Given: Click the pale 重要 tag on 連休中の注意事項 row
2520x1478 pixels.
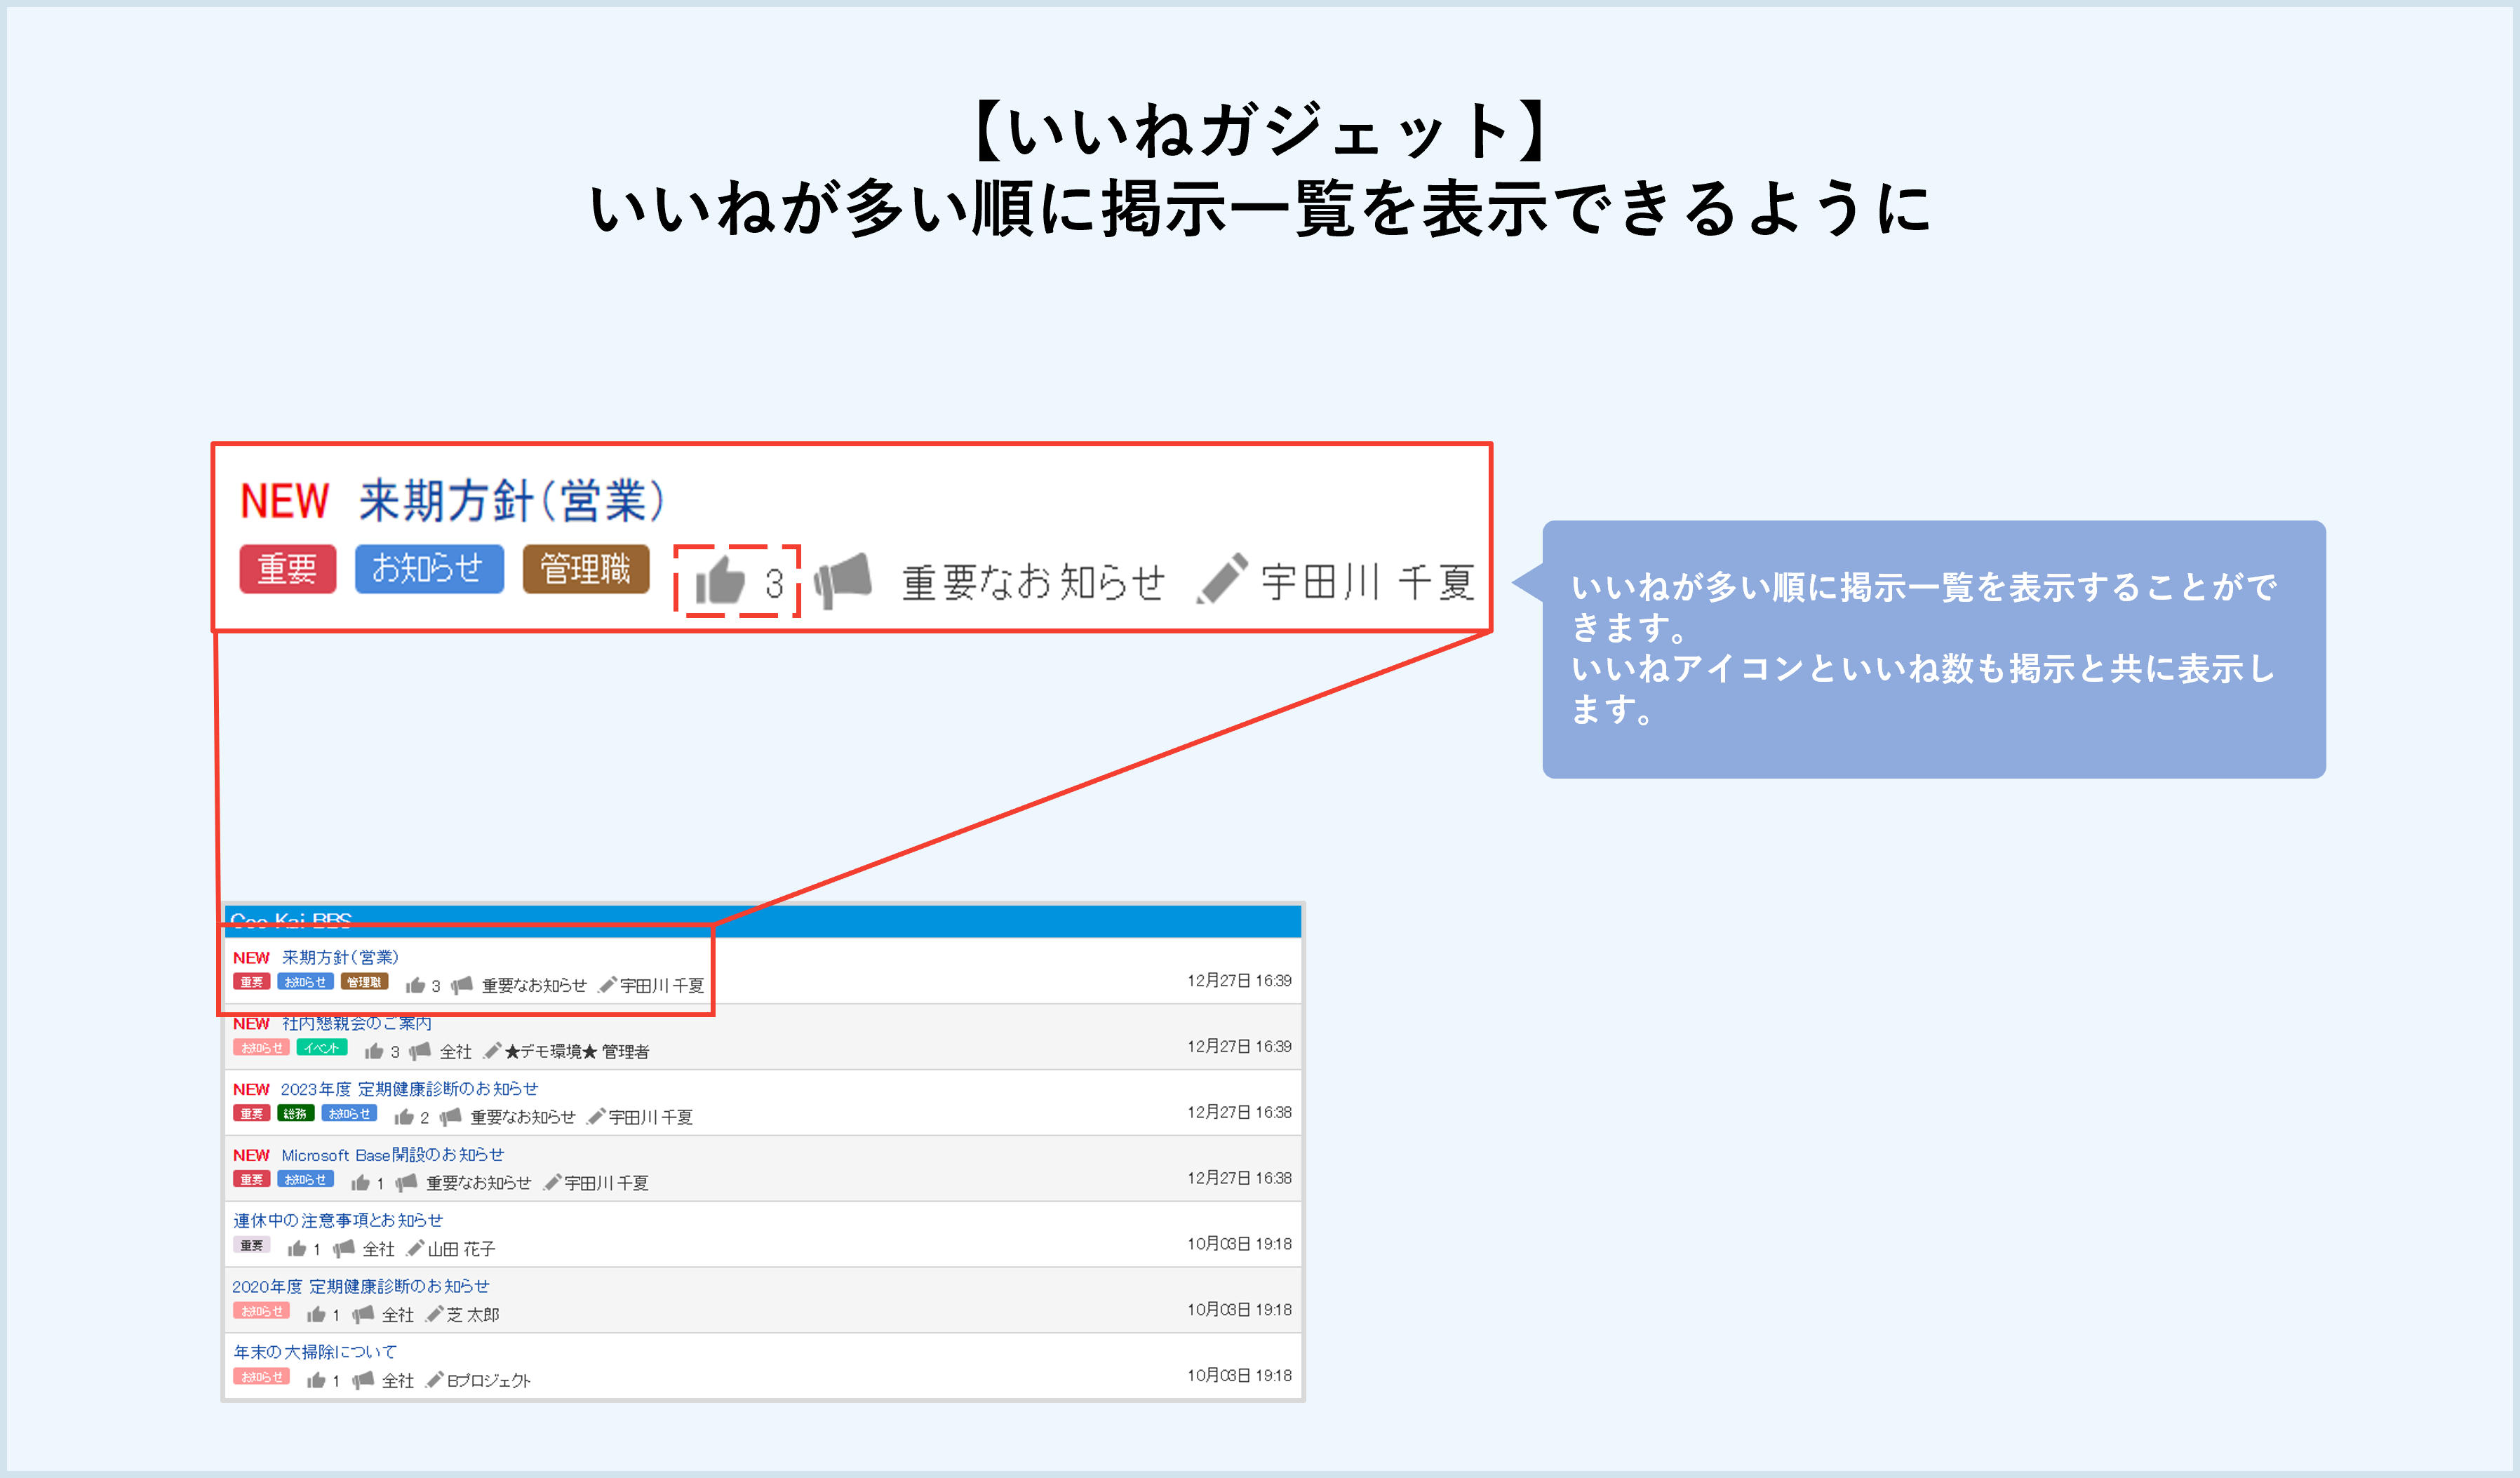Looking at the screenshot, I should [x=252, y=1246].
